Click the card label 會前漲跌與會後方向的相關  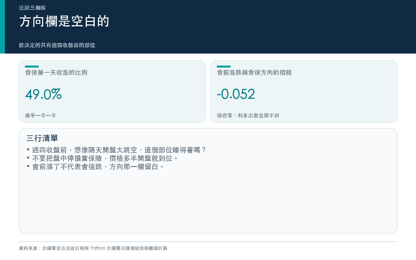coord(254,73)
